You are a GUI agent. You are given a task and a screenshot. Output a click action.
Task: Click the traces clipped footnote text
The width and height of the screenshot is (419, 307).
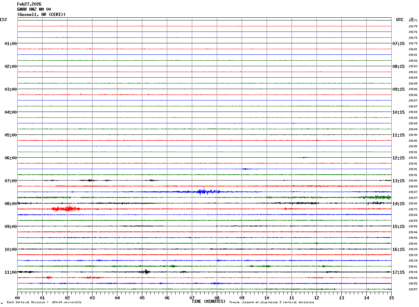(x=271, y=302)
